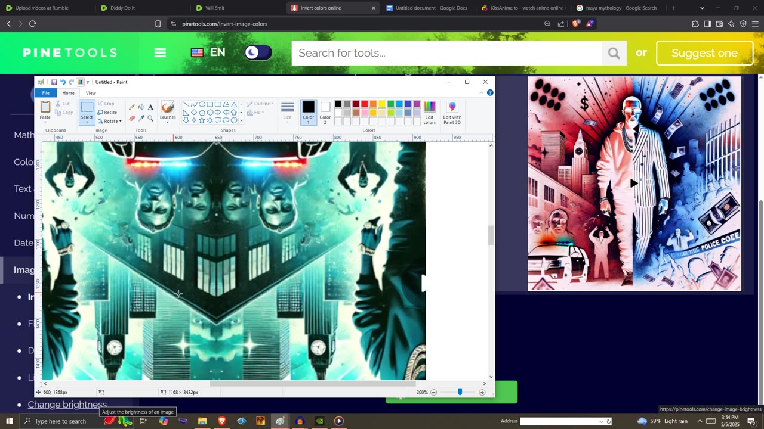
Task: Pick the line shape in Shapes gallery
Action: click(186, 104)
